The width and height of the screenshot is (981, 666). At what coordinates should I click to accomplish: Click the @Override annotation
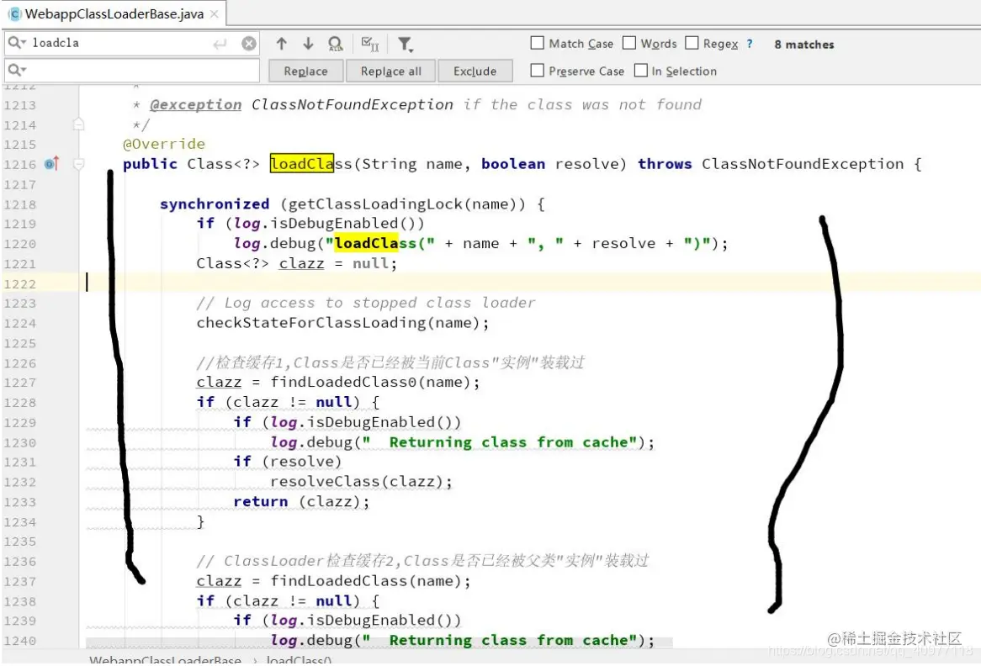(x=164, y=144)
